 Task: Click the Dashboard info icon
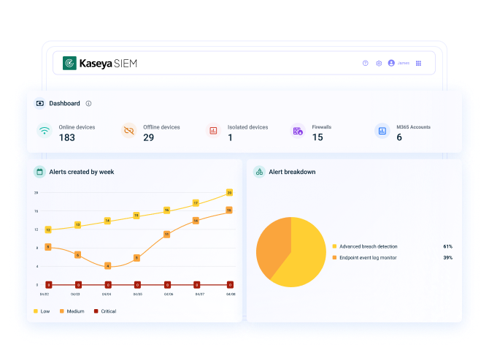click(x=88, y=103)
